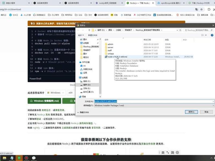
Task: Open 共享文件夹 in navigation pane
Action: [x=86, y=69]
